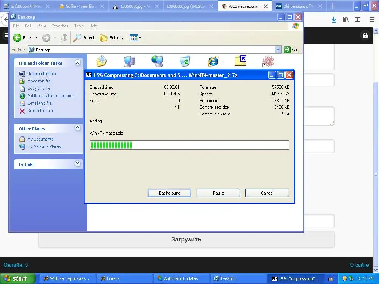Click Move this file
The height and width of the screenshot is (284, 379).
coord(39,81)
